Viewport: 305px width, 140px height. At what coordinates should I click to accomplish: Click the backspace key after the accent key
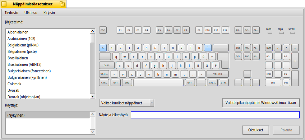coord(221,48)
